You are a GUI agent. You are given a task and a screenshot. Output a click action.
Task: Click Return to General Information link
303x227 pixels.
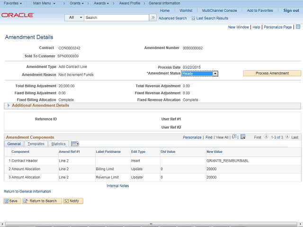pyautogui.click(x=27, y=192)
